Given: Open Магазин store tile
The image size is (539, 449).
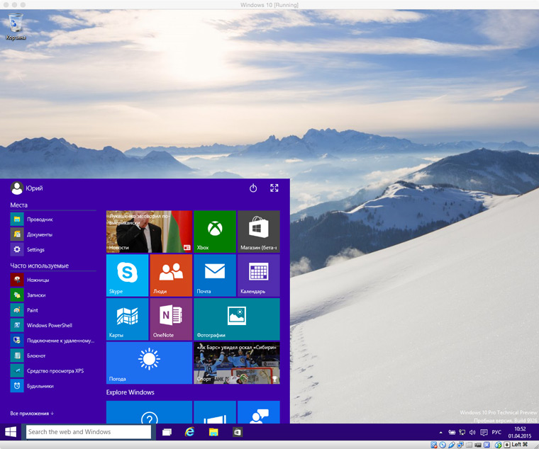Looking at the screenshot, I should point(258,232).
